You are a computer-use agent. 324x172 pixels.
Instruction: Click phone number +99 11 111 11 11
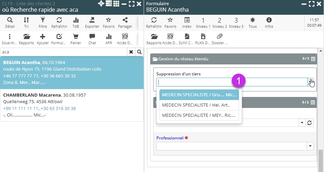21,108
